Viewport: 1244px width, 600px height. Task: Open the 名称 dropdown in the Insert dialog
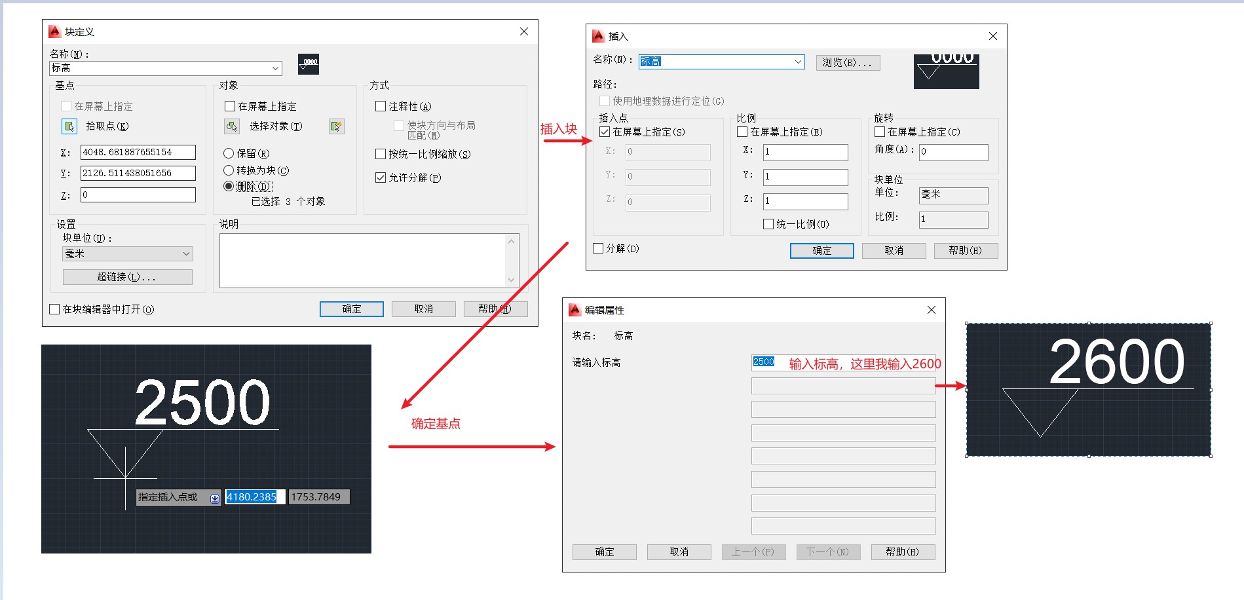[x=798, y=62]
